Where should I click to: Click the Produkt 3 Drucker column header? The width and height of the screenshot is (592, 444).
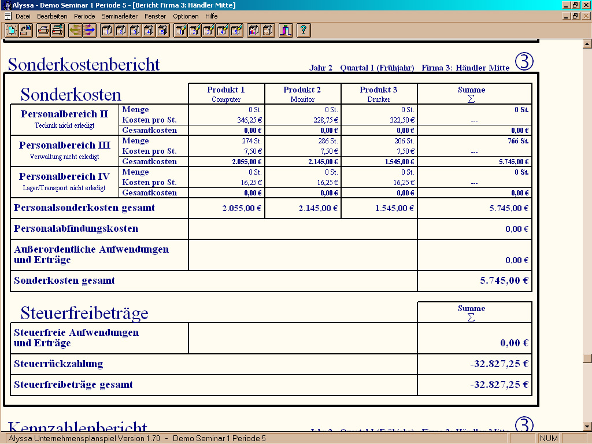click(x=379, y=94)
